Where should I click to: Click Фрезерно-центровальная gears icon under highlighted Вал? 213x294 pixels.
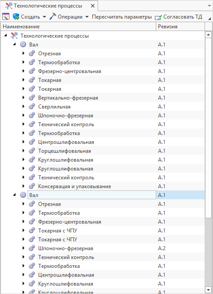pyautogui.click(x=32, y=221)
